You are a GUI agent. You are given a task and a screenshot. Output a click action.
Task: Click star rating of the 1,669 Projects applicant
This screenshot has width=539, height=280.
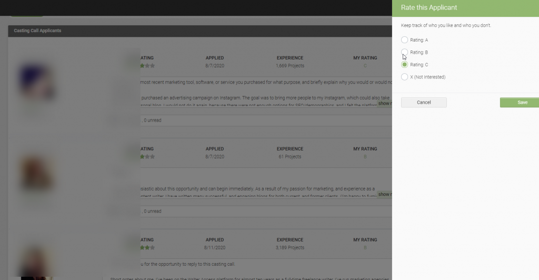(x=147, y=66)
